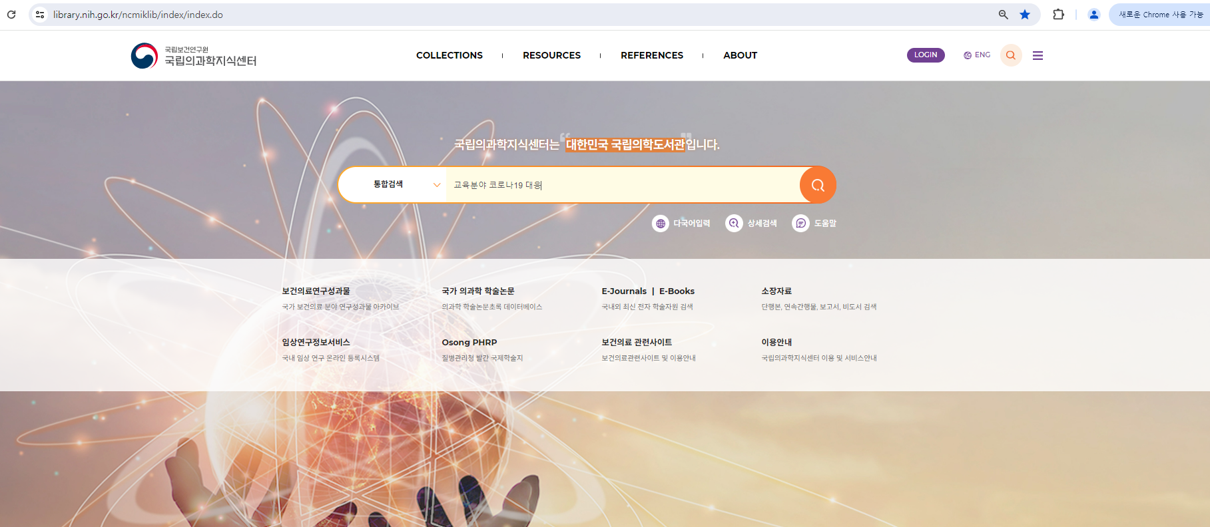Open the 보건의료 관련사이트 link
This screenshot has height=527, width=1210.
click(x=637, y=343)
